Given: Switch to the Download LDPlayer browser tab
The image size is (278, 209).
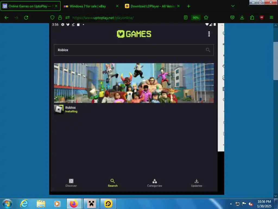Looking at the screenshot, I should (153, 6).
